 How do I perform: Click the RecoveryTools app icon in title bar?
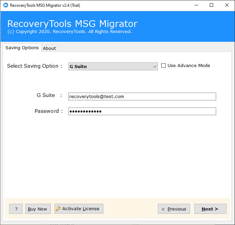(x=6, y=5)
